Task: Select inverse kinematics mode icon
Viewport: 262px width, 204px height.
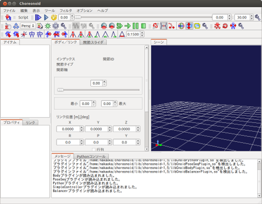Action: coord(171,26)
